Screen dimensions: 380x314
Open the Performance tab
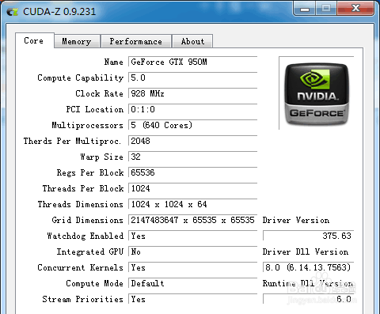(136, 41)
